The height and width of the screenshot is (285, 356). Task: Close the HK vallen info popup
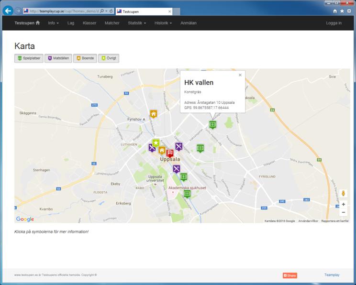click(x=240, y=75)
